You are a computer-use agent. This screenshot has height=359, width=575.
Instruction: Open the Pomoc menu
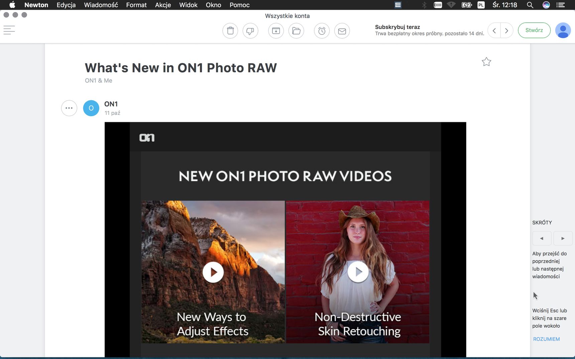[240, 5]
